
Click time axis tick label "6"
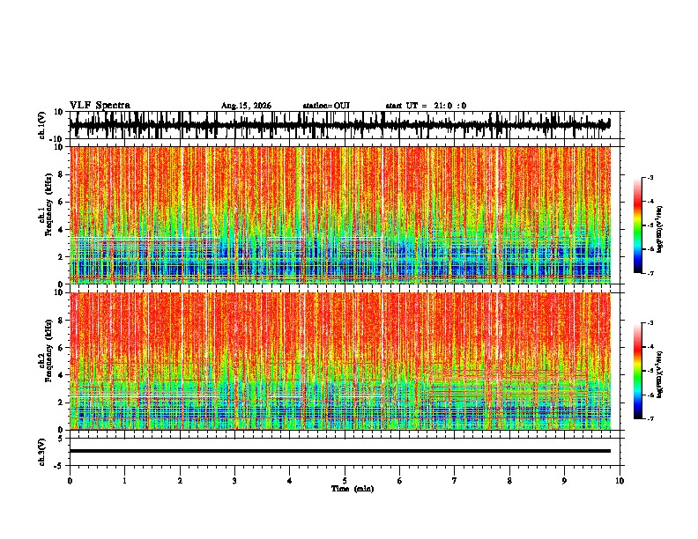click(400, 481)
